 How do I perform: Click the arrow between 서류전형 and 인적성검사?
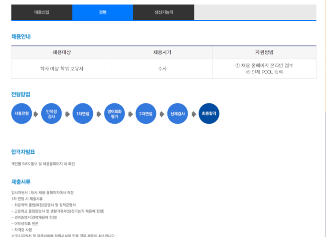[x=36, y=114]
